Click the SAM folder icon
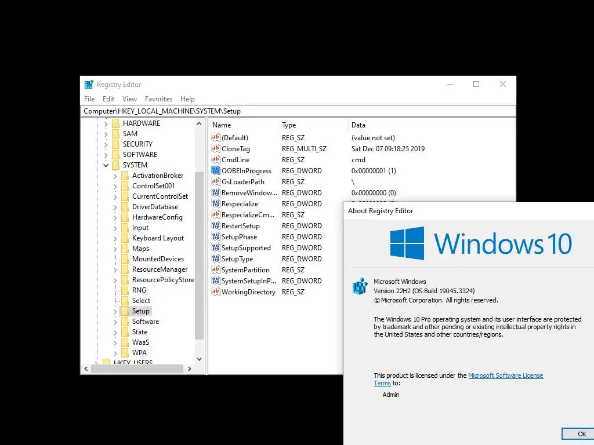The image size is (594, 445). tap(116, 134)
